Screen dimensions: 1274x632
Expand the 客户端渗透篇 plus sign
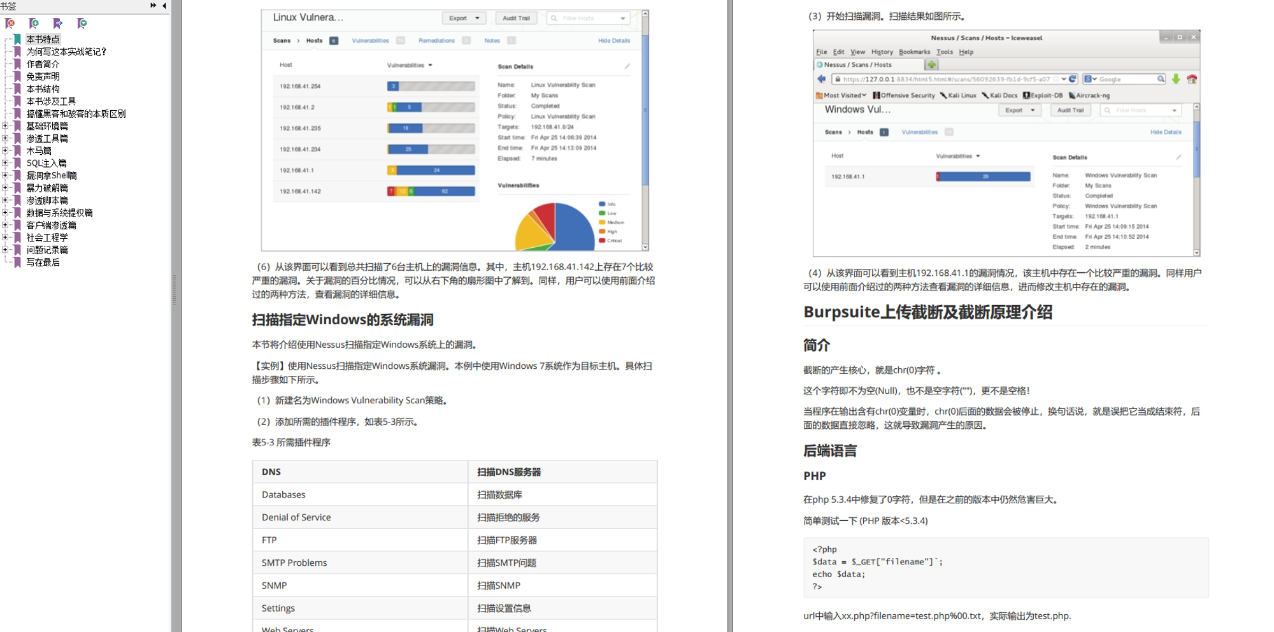[5, 226]
